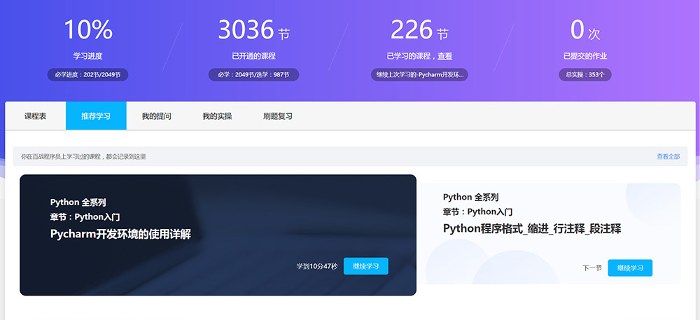Image resolution: width=700 pixels, height=320 pixels.
Task: Click the 10% 学习进度 statistic
Action: tap(88, 30)
